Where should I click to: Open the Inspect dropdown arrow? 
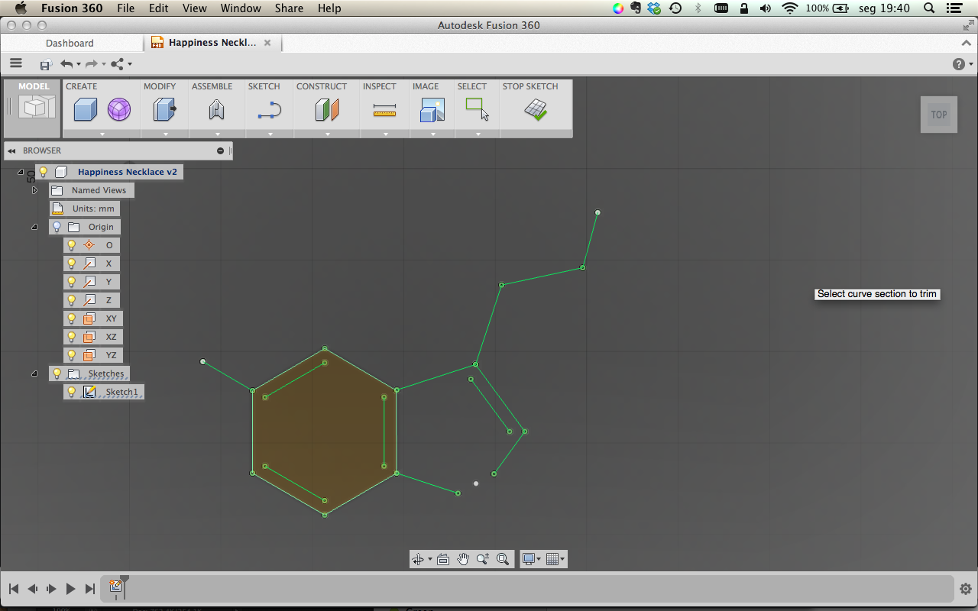click(385, 134)
